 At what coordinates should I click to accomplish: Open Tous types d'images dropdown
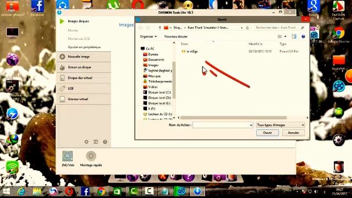tap(280, 125)
